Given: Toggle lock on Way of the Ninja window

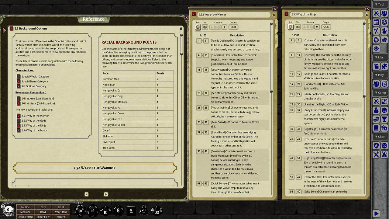Looking at the screenshot, I should (367, 15).
